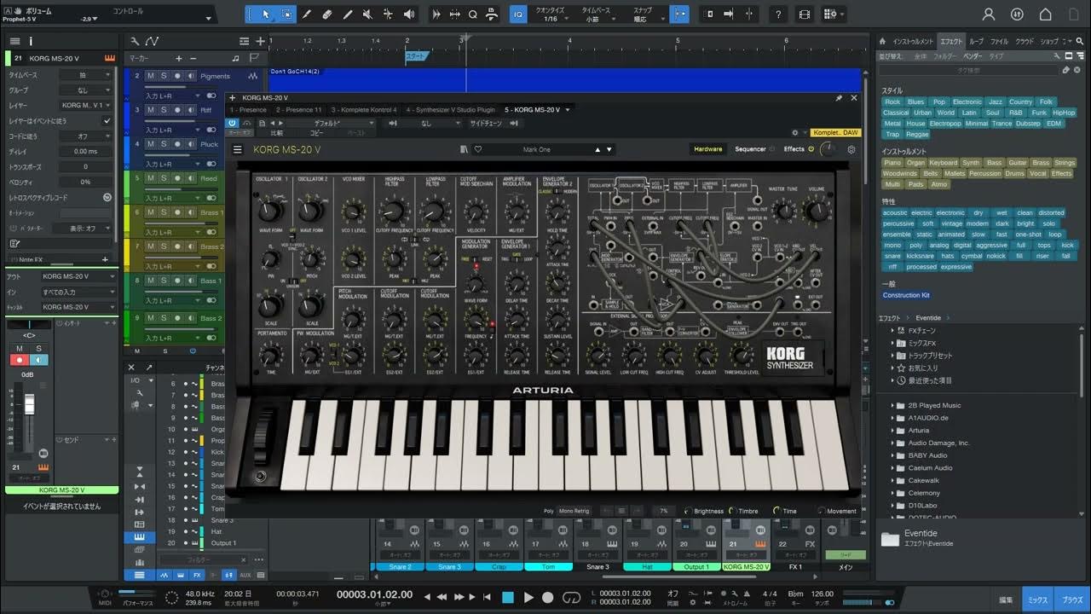Favorite the Mark One preset with heart
Image resolution: width=1091 pixels, height=614 pixels.
tap(478, 149)
